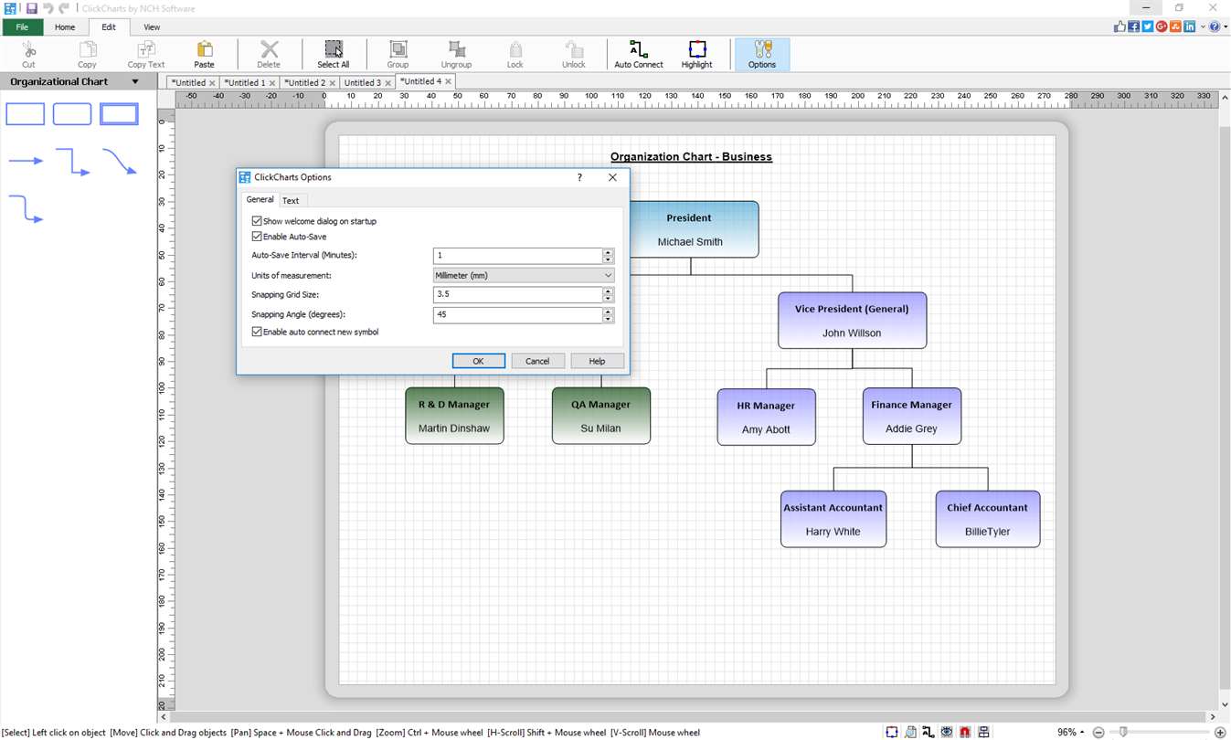Click the Ungroup objects icon

click(456, 49)
